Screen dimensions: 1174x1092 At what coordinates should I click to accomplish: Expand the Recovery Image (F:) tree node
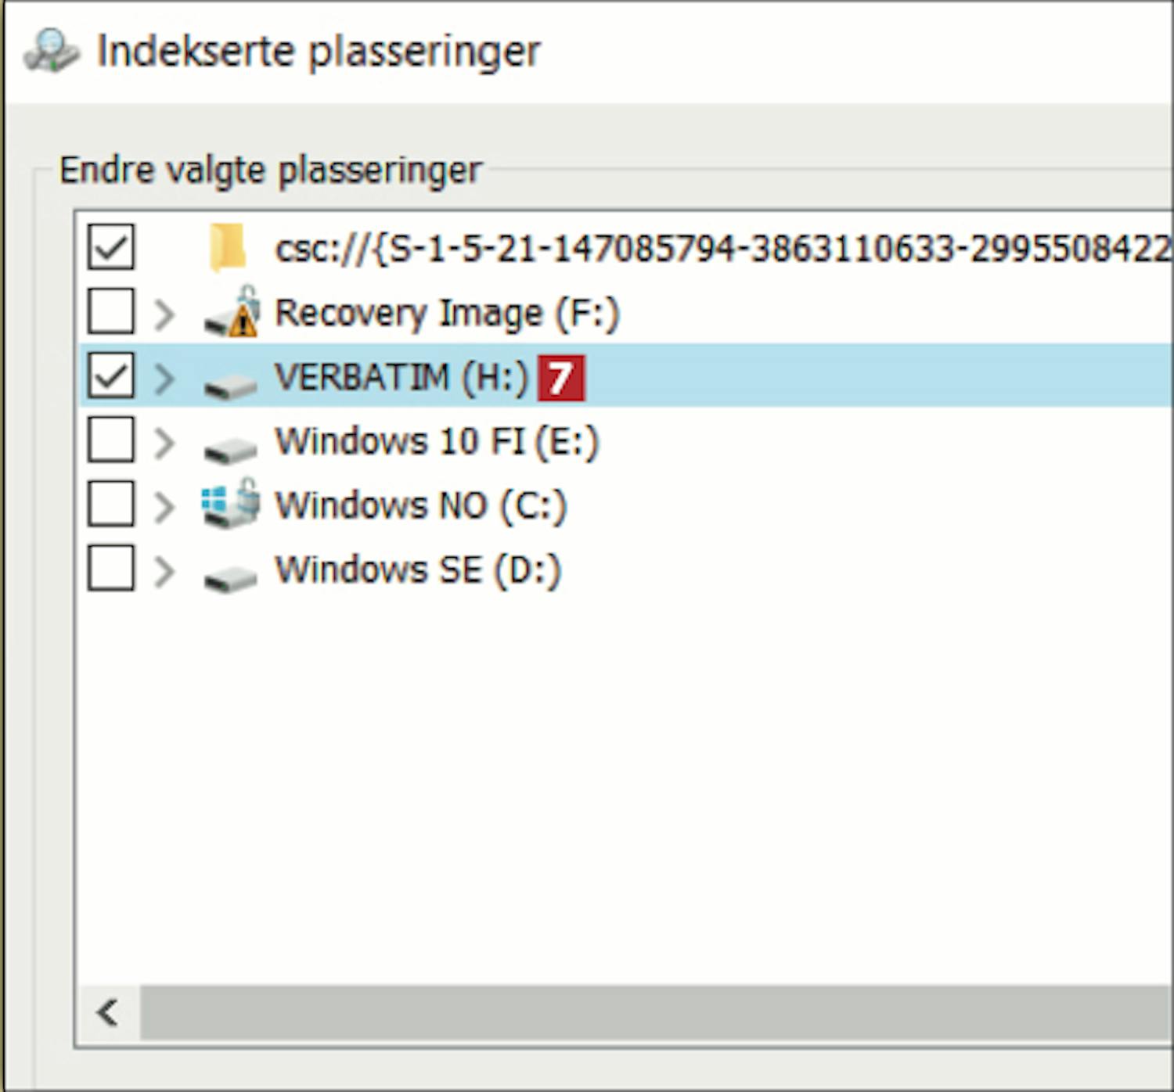pyautogui.click(x=164, y=314)
